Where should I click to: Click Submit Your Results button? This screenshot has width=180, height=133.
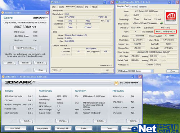coord(25,48)
